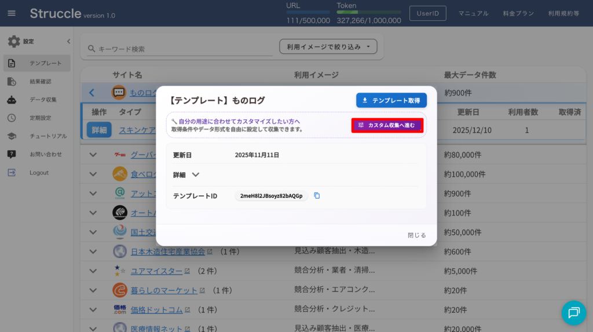Open the hamburger menu icon
This screenshot has width=593, height=332.
point(12,13)
